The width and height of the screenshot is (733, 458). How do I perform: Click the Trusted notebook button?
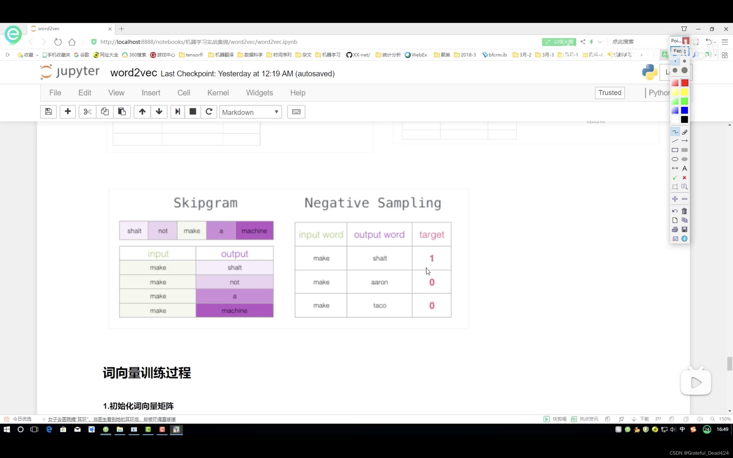609,93
